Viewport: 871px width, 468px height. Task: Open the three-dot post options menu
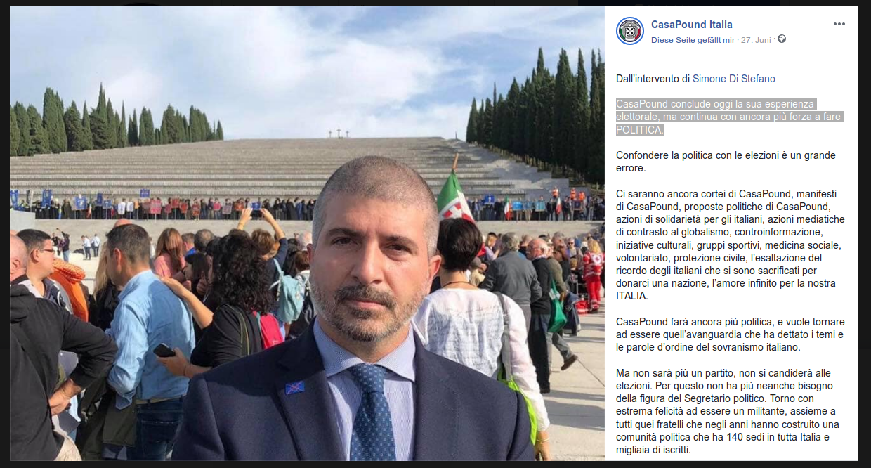pyautogui.click(x=839, y=24)
